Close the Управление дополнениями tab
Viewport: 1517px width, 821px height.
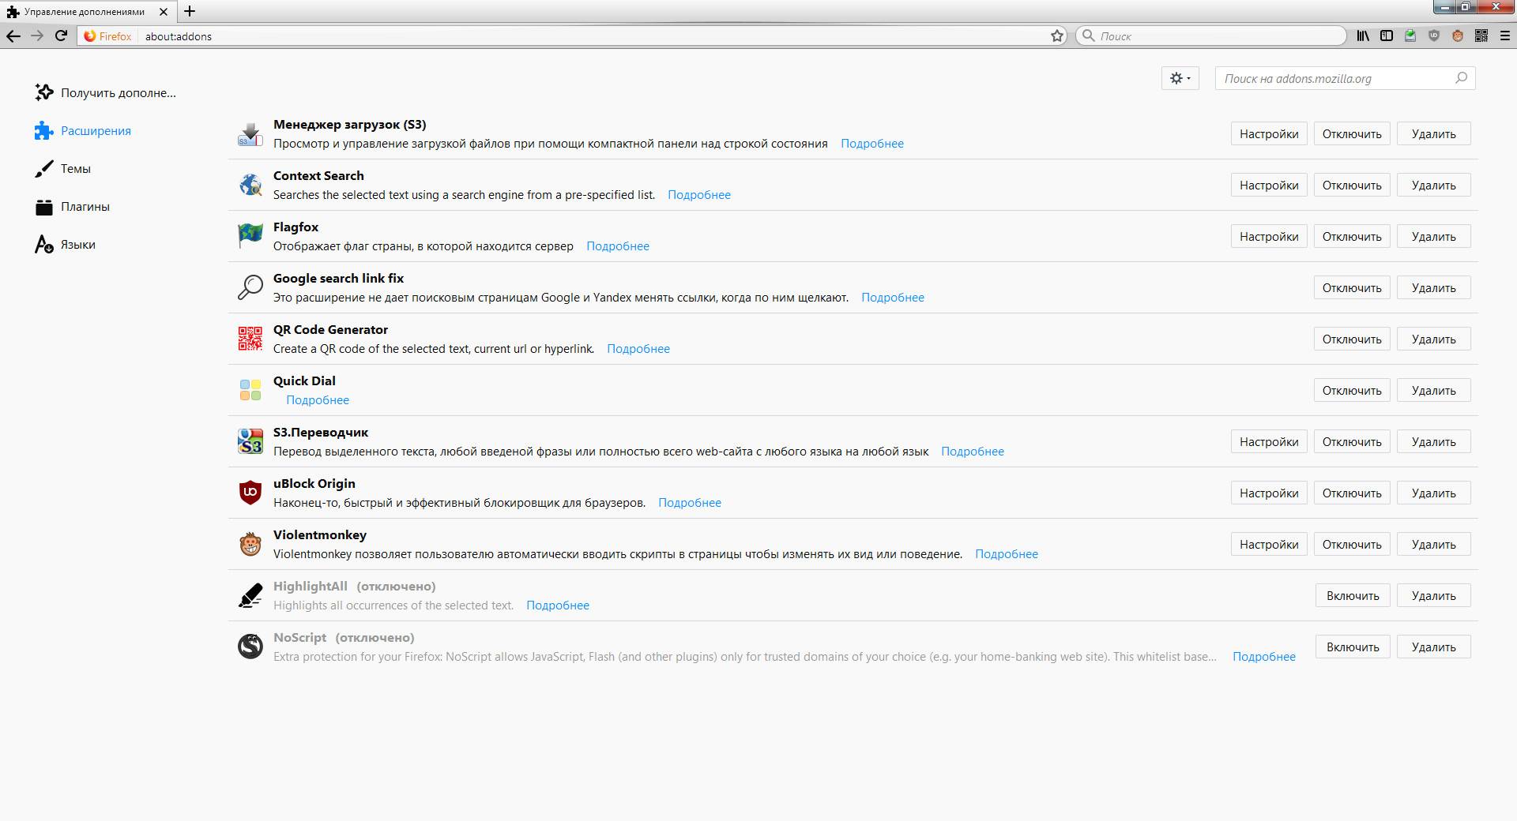[x=164, y=12]
